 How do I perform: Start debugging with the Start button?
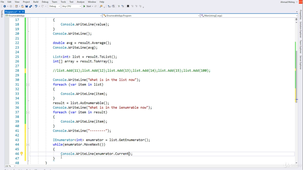(x=87, y=6)
